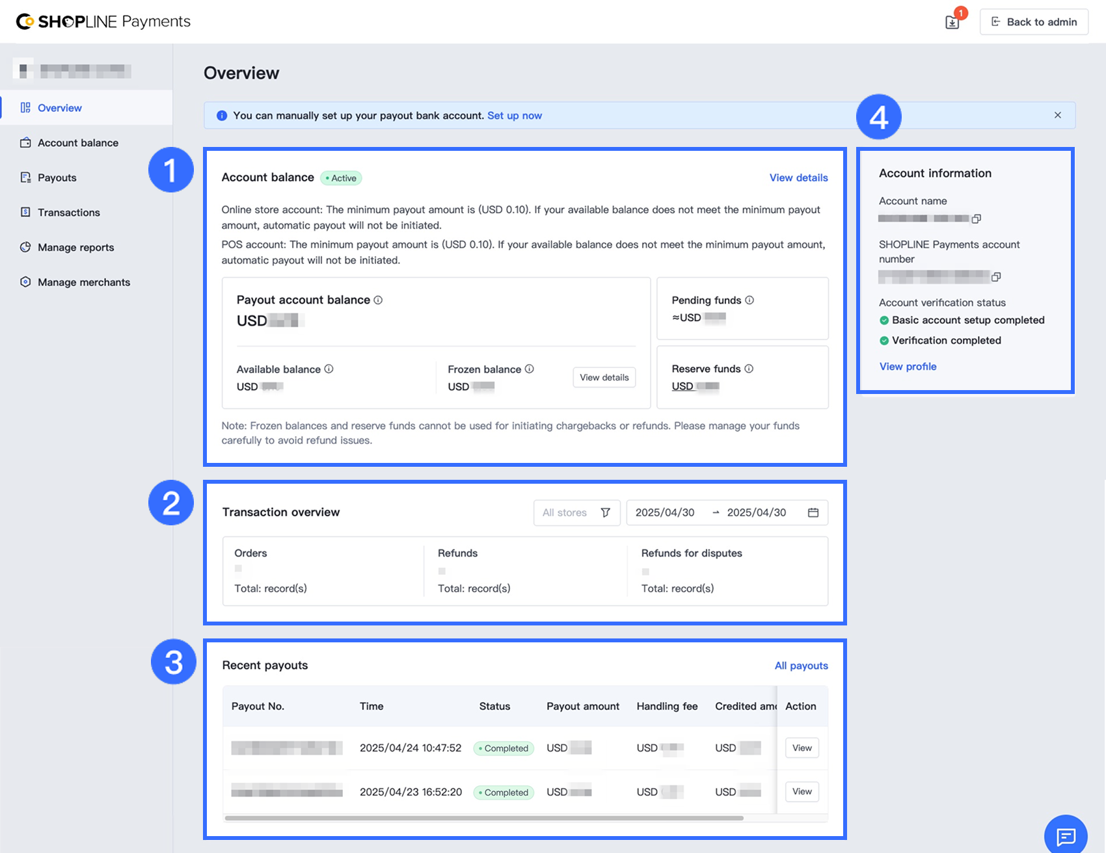Copy the Account name value

tap(976, 218)
